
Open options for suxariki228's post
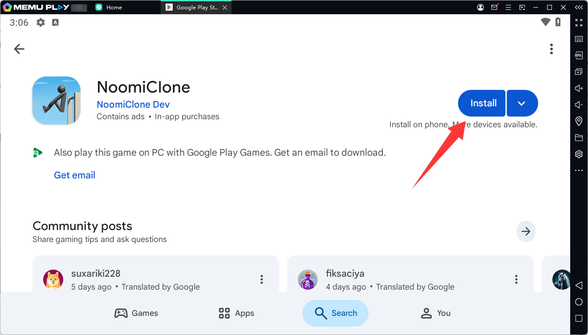point(262,279)
